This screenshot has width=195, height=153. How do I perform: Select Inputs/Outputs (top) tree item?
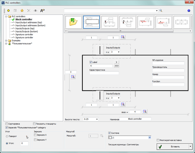pyautogui.click(x=25, y=29)
